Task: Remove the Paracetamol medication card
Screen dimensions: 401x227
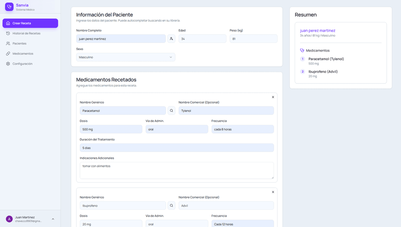Action: (x=273, y=97)
